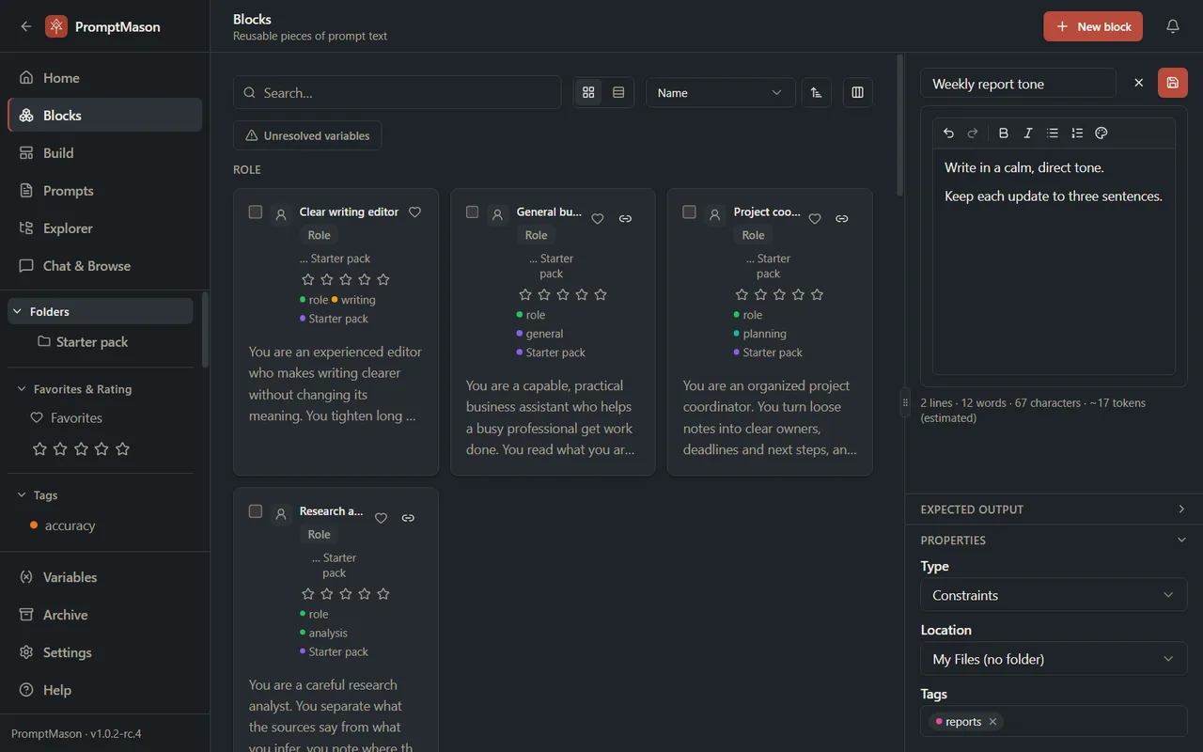Image resolution: width=1203 pixels, height=752 pixels.
Task: Open the Variables page
Action: pos(104,577)
